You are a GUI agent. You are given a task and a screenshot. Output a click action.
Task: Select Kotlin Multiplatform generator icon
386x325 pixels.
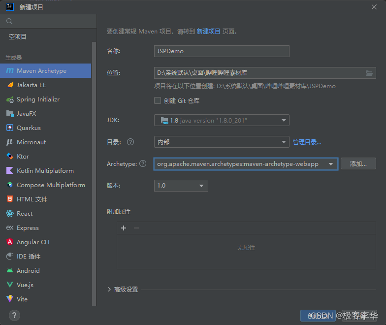(x=10, y=170)
